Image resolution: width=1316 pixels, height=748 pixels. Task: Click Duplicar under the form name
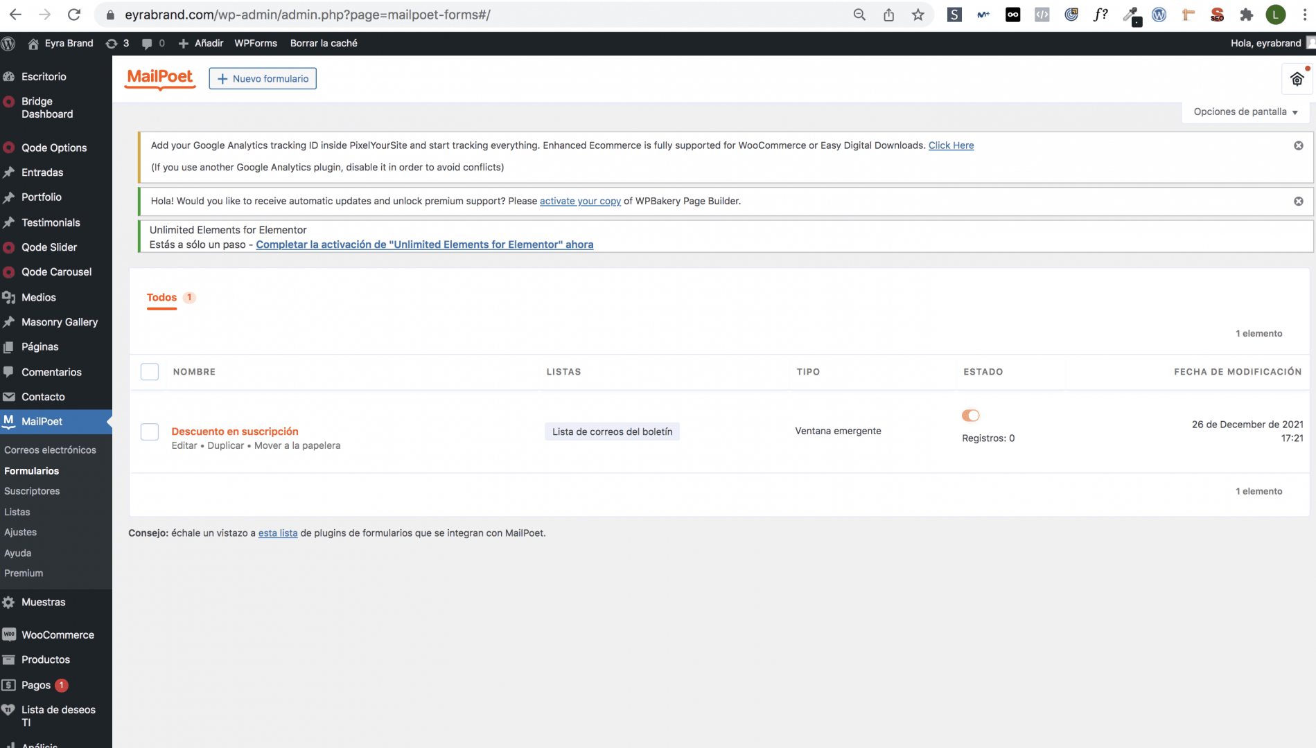coord(225,445)
